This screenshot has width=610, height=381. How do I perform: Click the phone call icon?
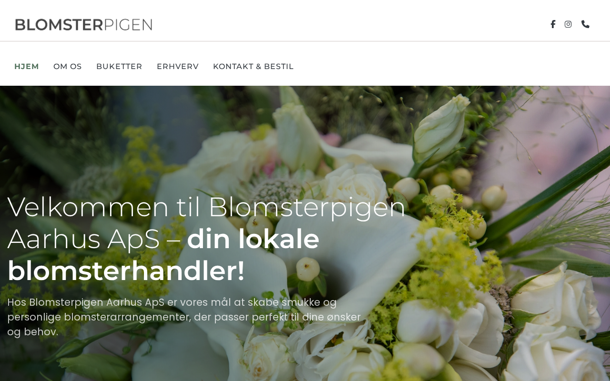click(585, 24)
